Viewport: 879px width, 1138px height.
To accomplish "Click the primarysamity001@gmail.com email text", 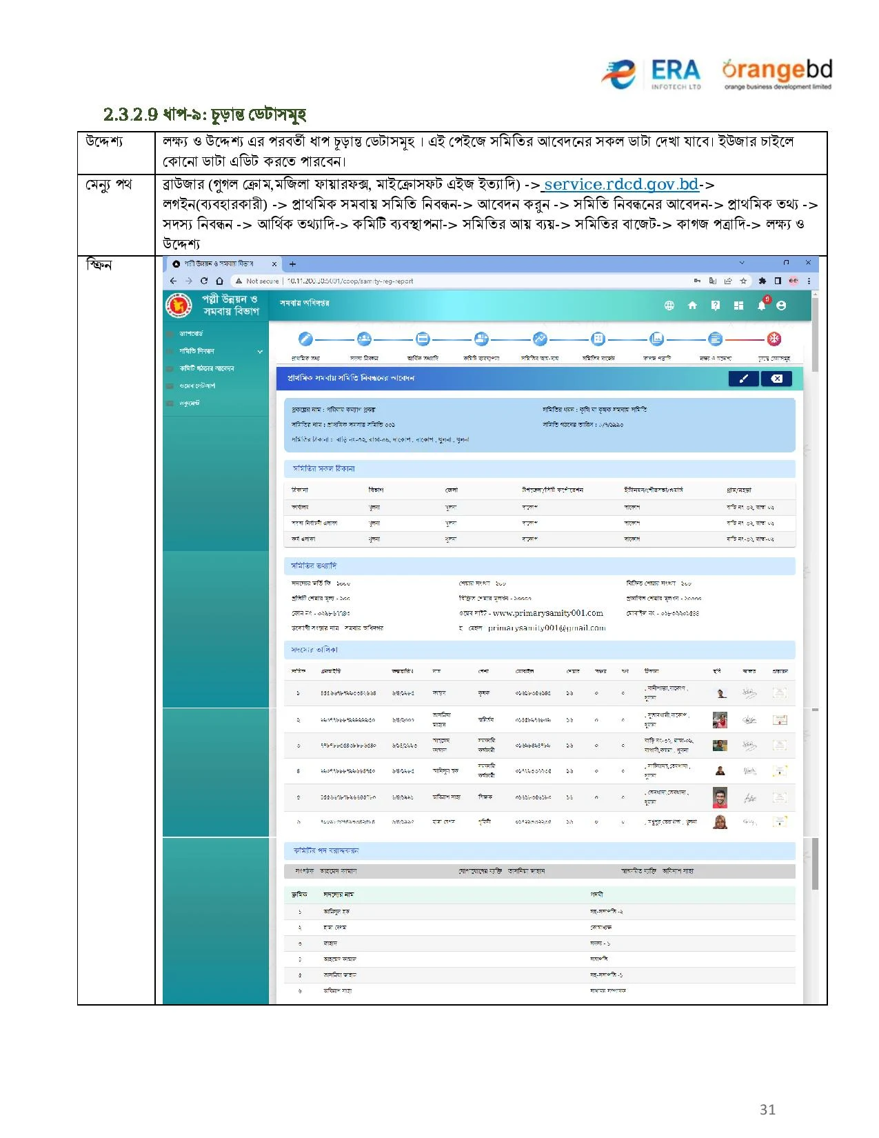I will click(x=547, y=628).
